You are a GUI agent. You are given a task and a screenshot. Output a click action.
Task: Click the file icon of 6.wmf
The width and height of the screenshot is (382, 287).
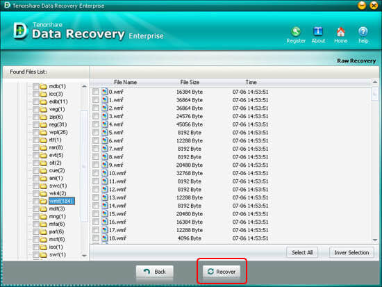click(105, 140)
